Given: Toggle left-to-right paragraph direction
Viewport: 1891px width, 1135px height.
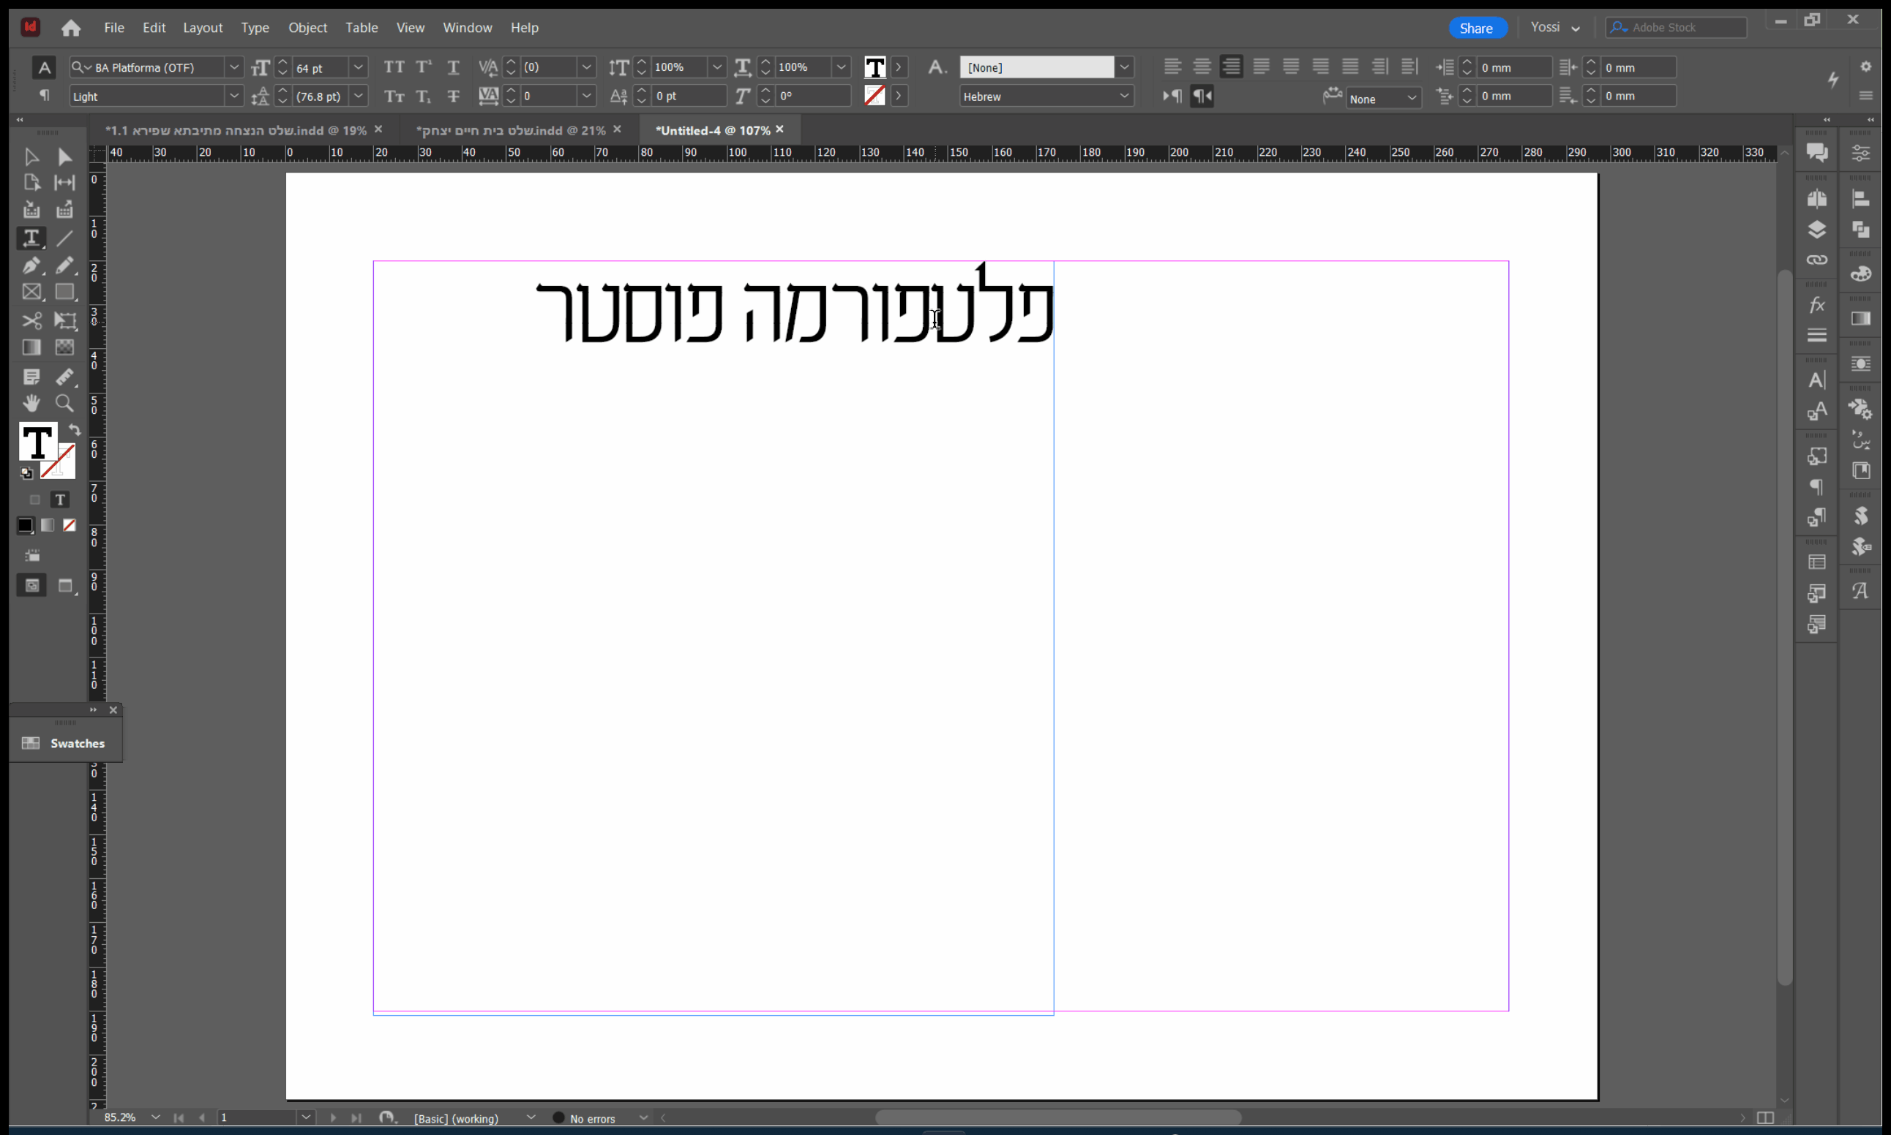Looking at the screenshot, I should 1172,97.
